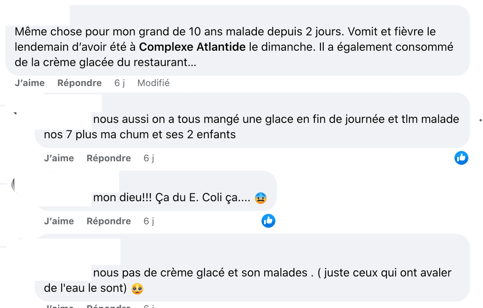Click 'J'aime' under the E. Coli comment

(x=59, y=221)
